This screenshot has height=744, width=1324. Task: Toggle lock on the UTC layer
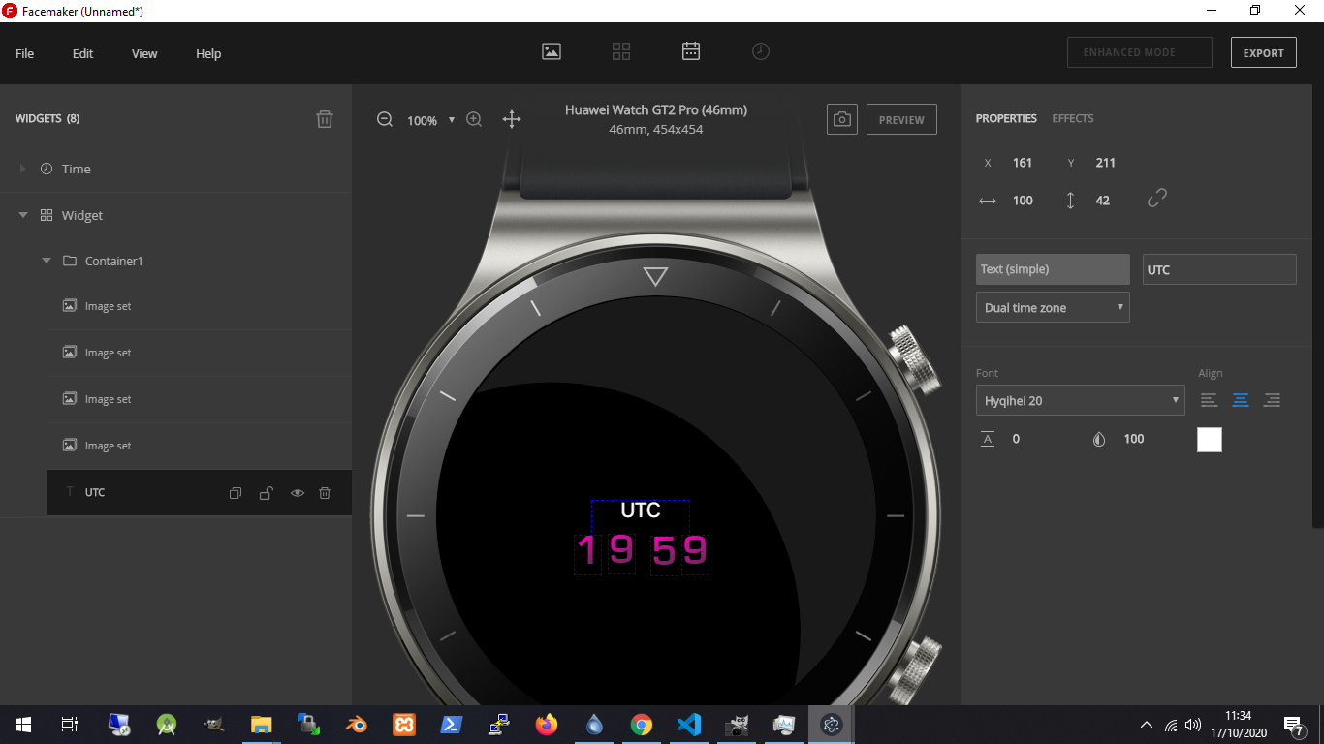pos(266,493)
